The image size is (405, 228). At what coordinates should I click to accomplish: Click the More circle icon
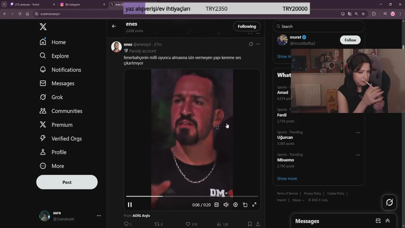43,166
